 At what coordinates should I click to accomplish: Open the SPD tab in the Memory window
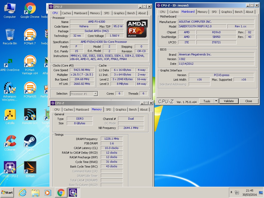click(109, 109)
